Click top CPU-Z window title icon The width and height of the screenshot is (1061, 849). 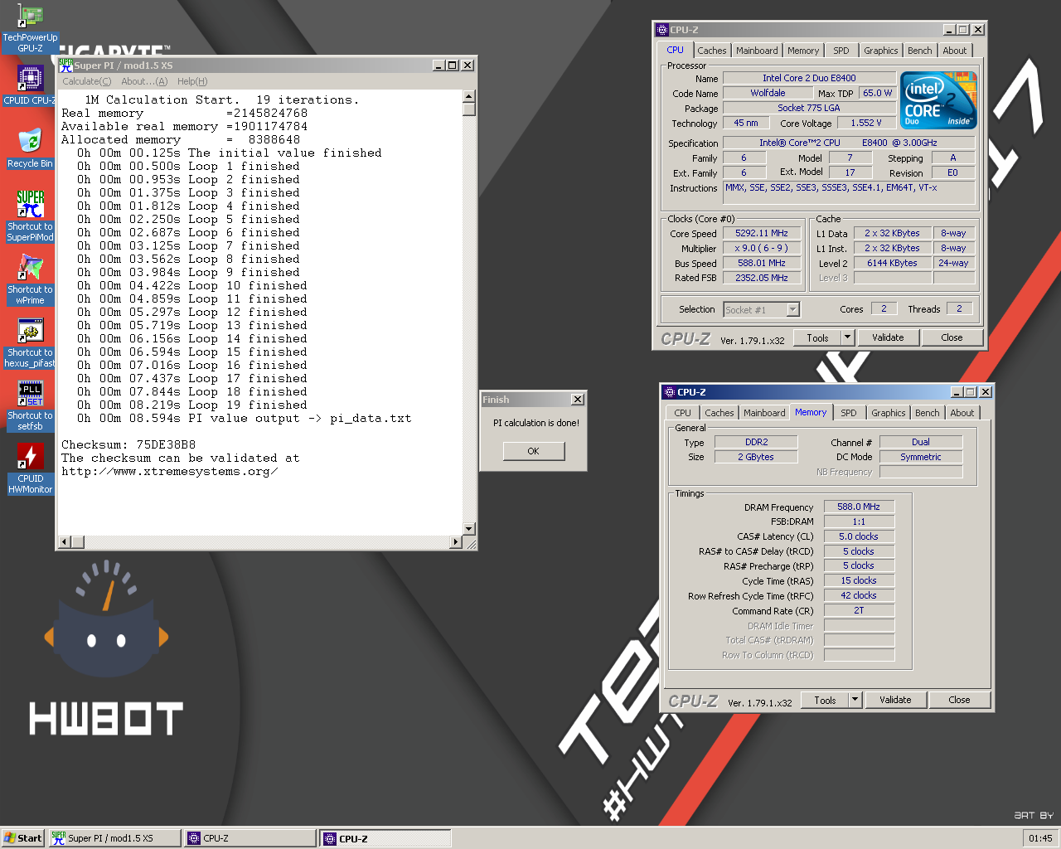(662, 30)
